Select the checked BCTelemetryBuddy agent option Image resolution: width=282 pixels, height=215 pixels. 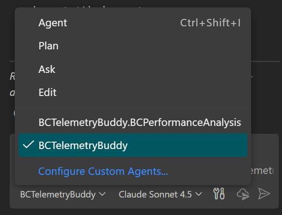tap(83, 145)
